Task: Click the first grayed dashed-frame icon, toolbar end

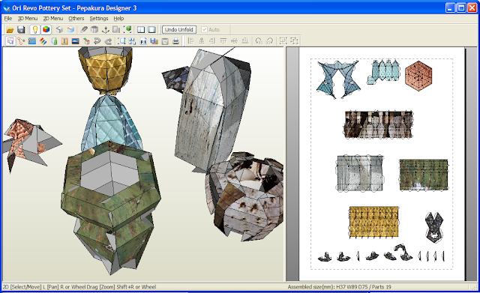Action: click(283, 41)
